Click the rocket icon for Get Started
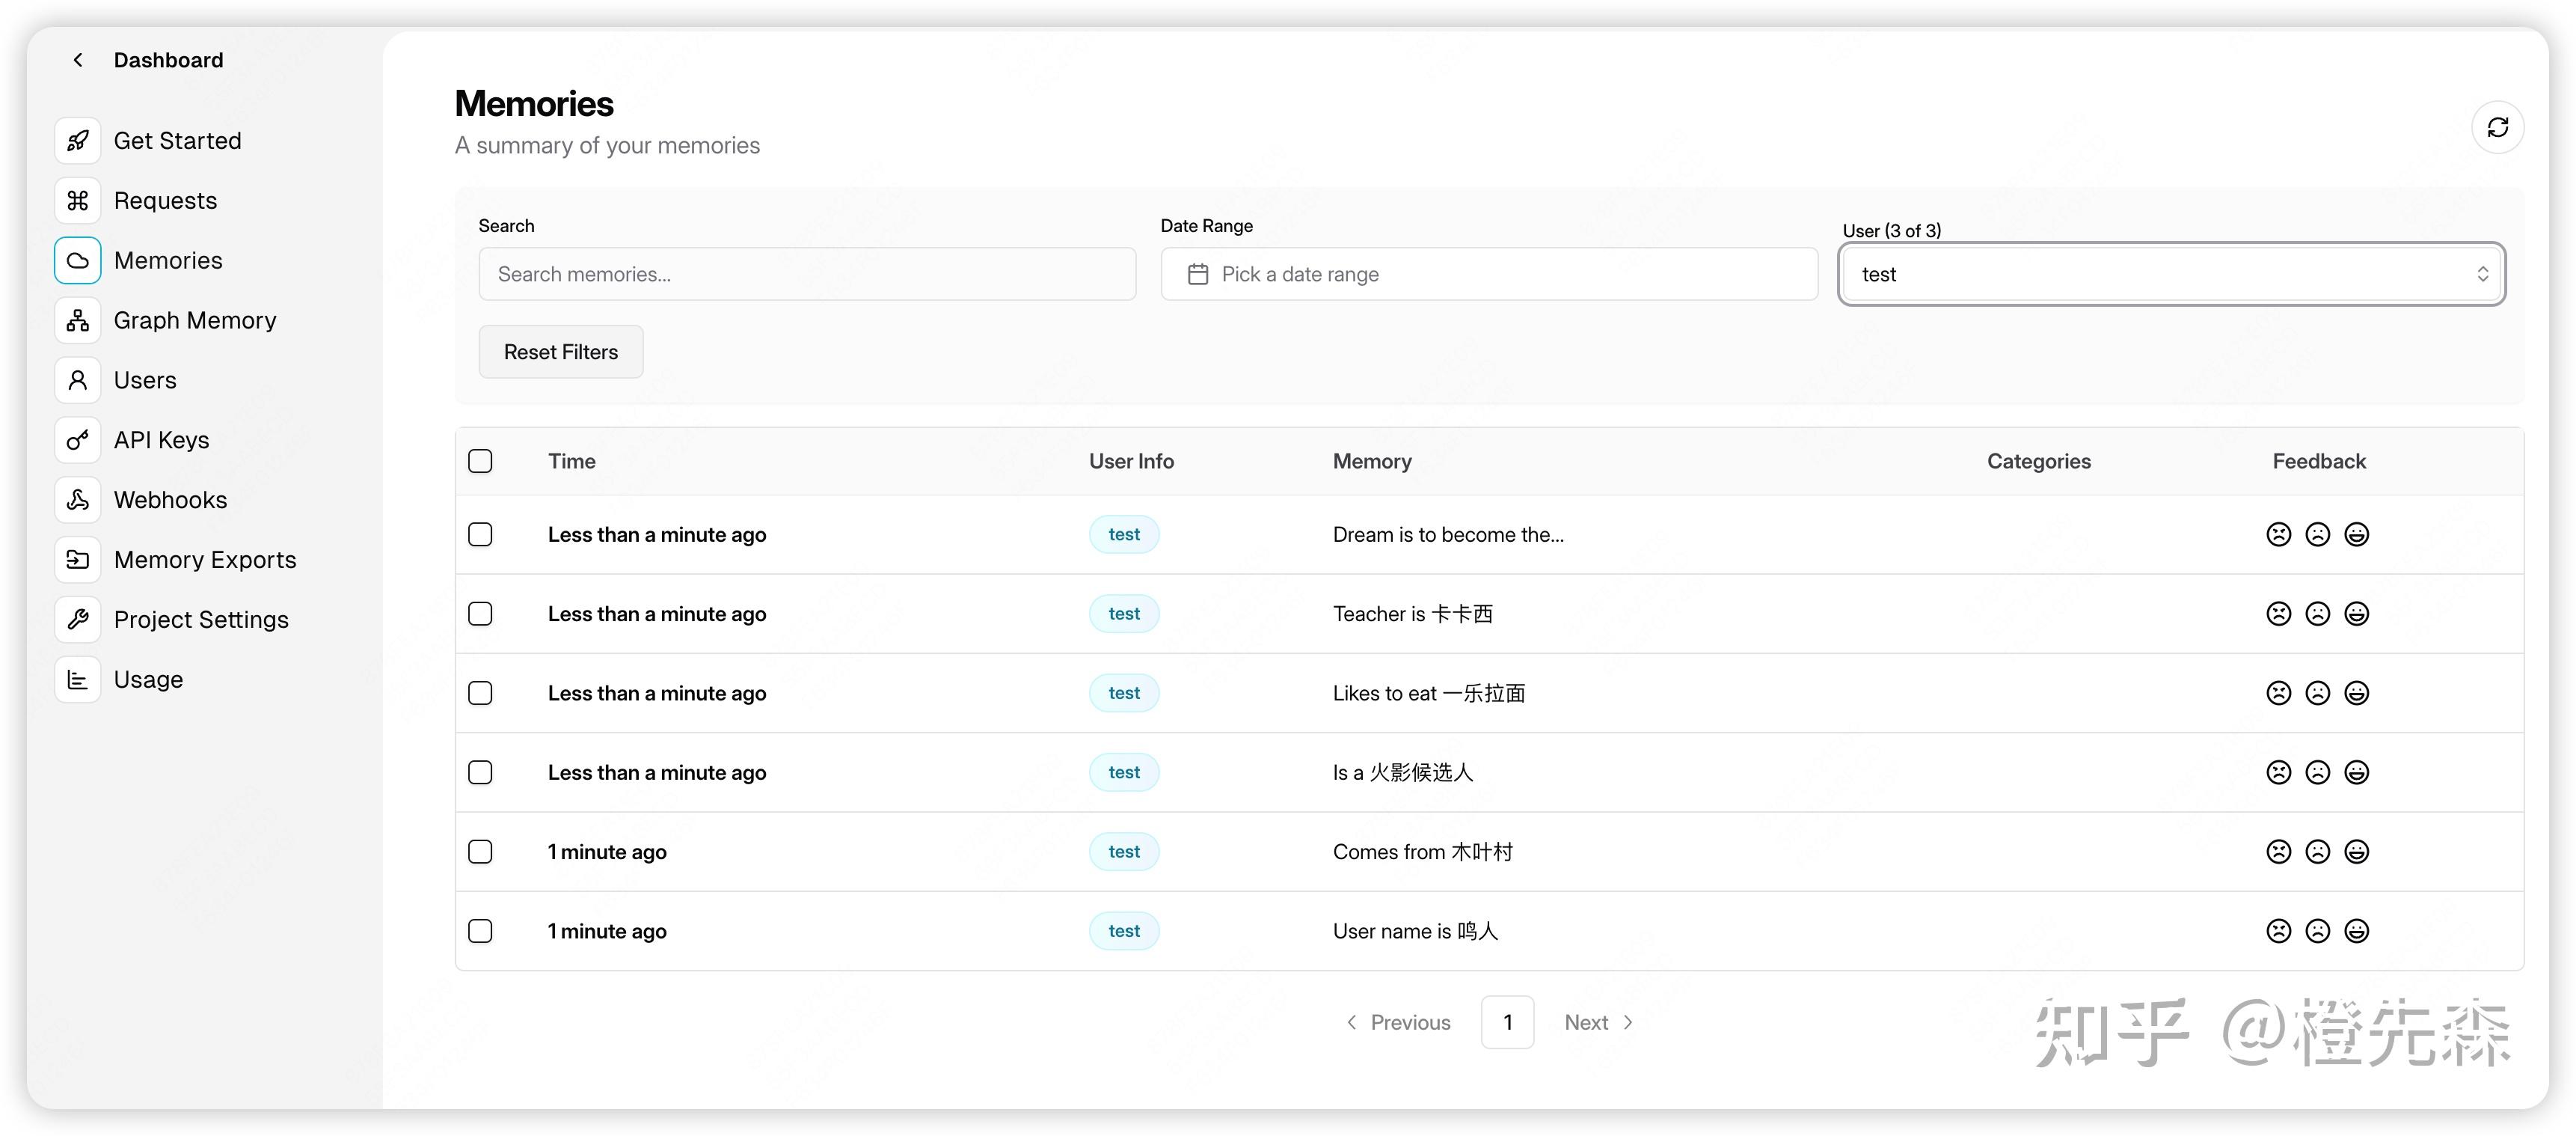Screen dimensions: 2576x1136 point(78,141)
